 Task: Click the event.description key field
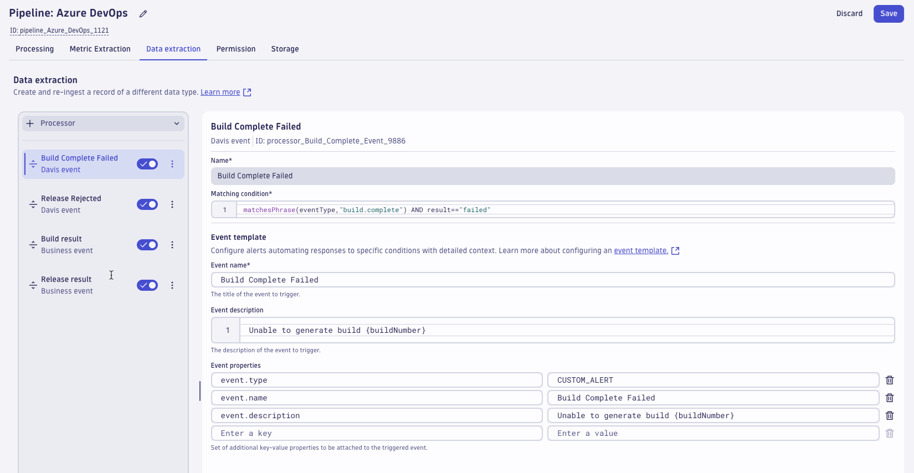(377, 415)
